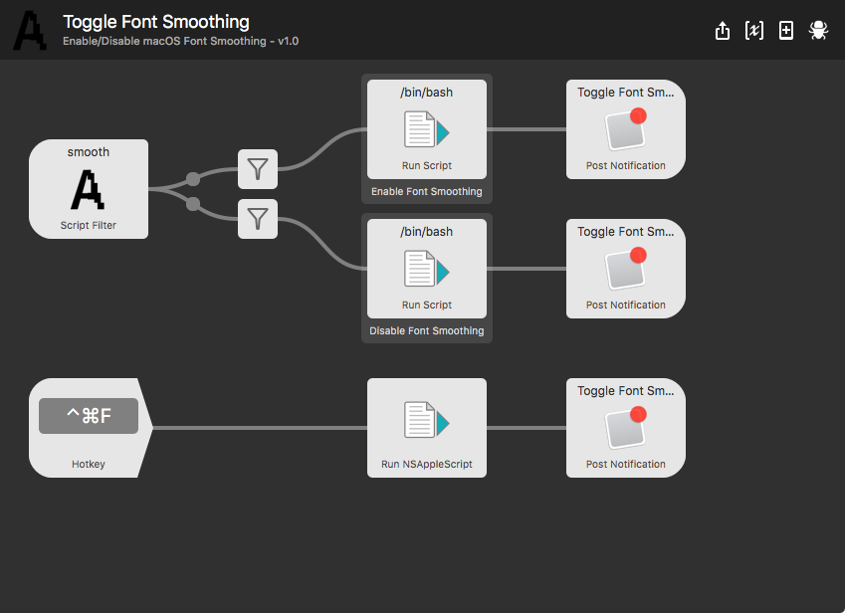Click the upper connection dot after Script Filter
Viewport: 845px width, 613px height.
point(193,179)
